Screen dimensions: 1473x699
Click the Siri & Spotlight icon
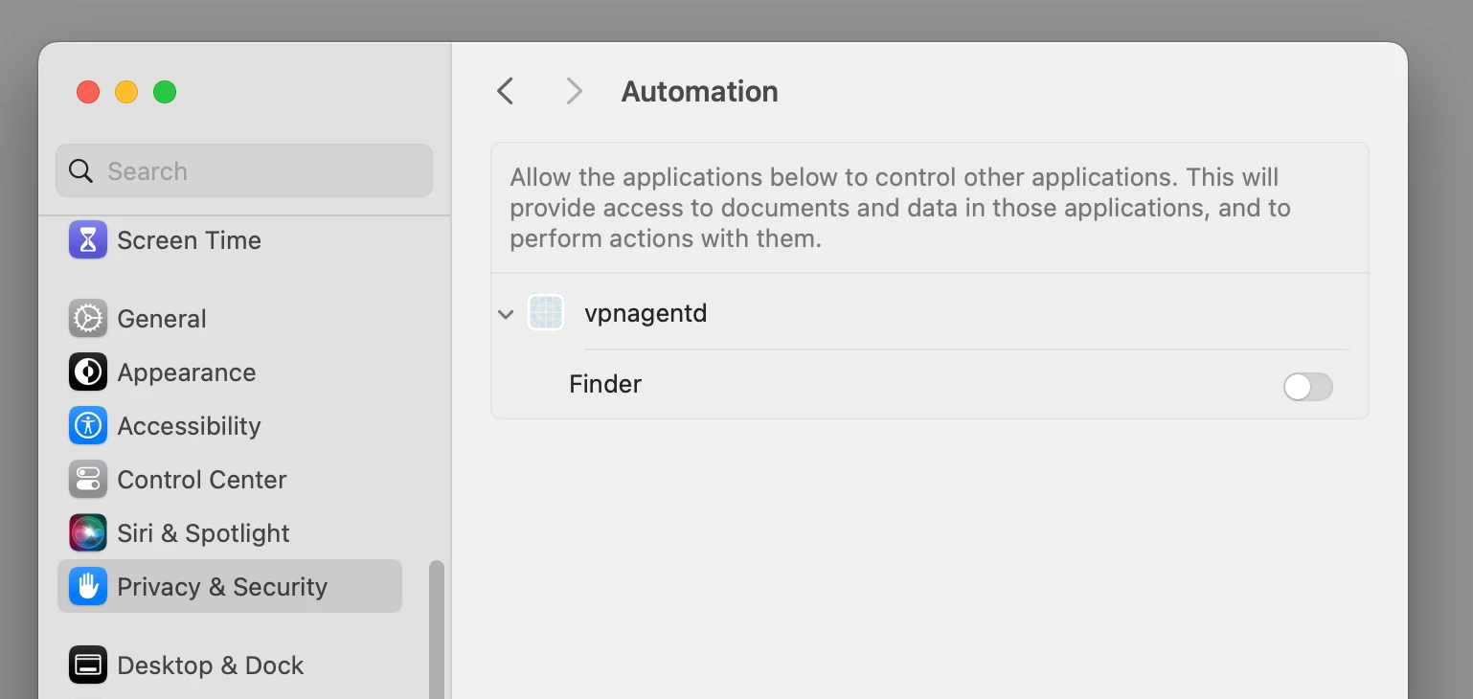pos(88,532)
